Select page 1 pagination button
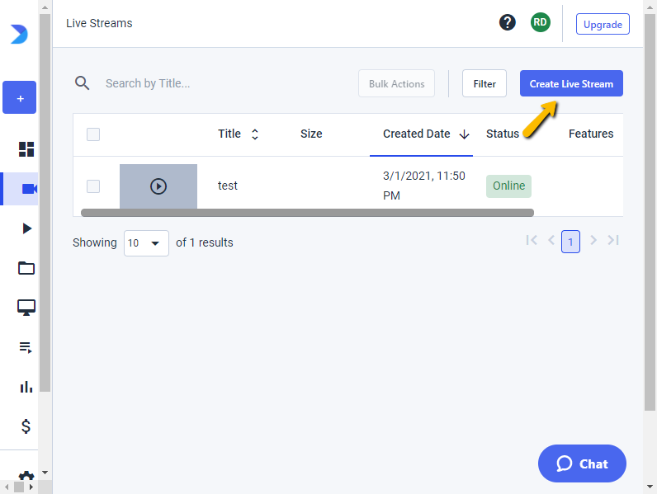Viewport: 657px width, 494px height. click(x=570, y=242)
